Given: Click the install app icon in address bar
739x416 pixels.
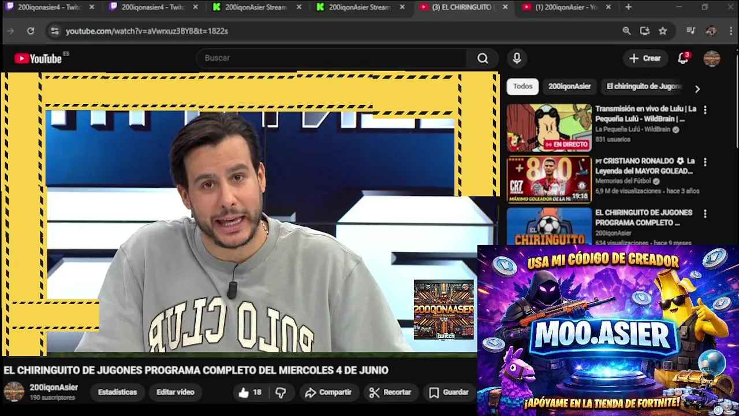Looking at the screenshot, I should (x=645, y=31).
